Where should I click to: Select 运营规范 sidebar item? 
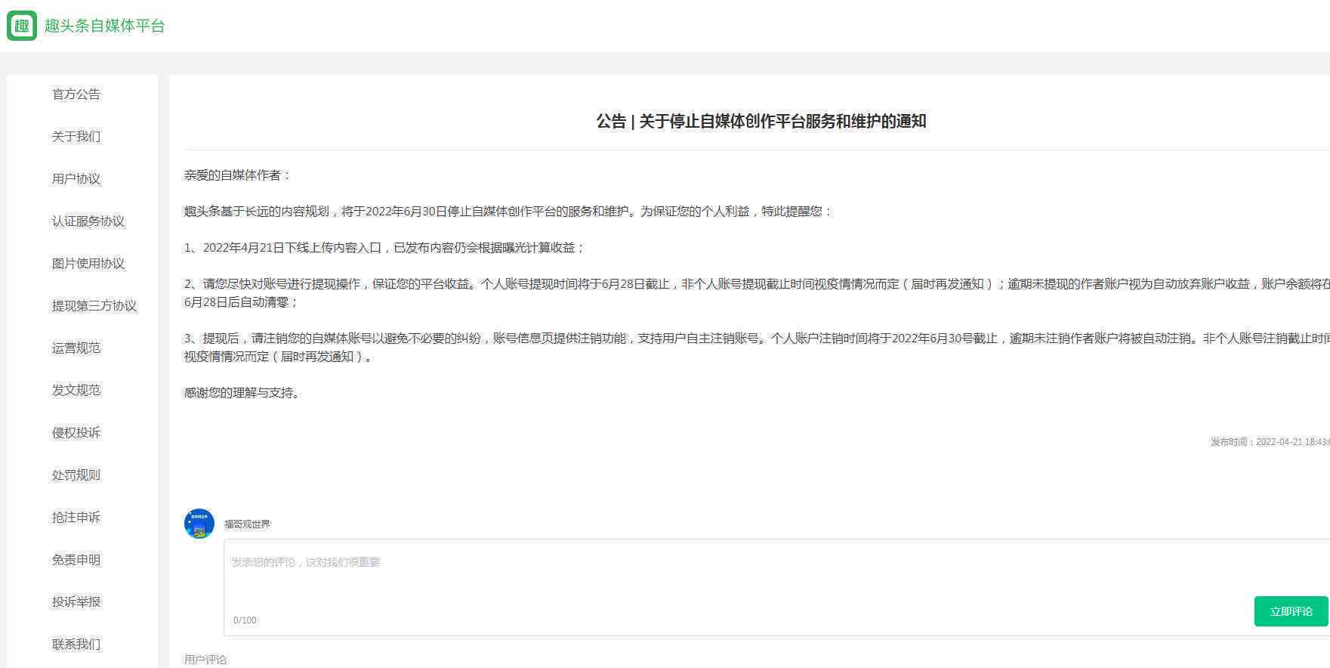click(76, 348)
